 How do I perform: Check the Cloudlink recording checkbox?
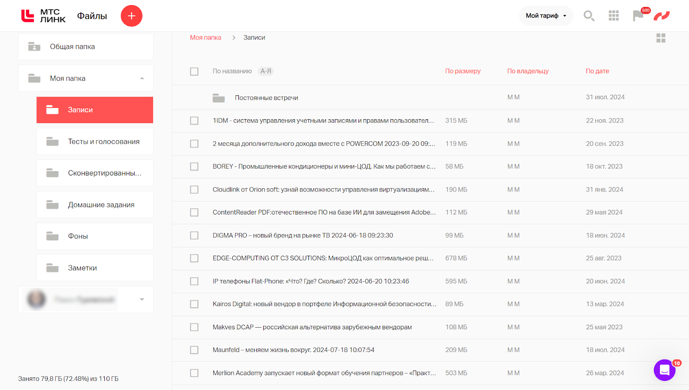click(x=194, y=190)
